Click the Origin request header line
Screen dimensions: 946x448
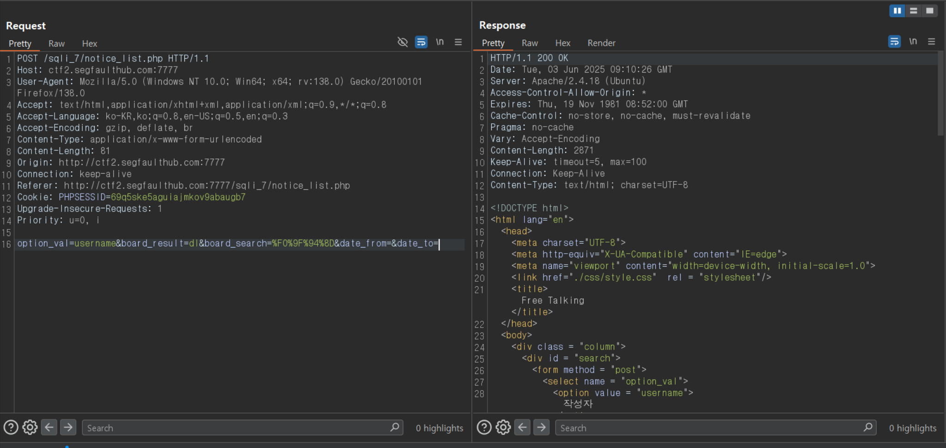click(121, 163)
